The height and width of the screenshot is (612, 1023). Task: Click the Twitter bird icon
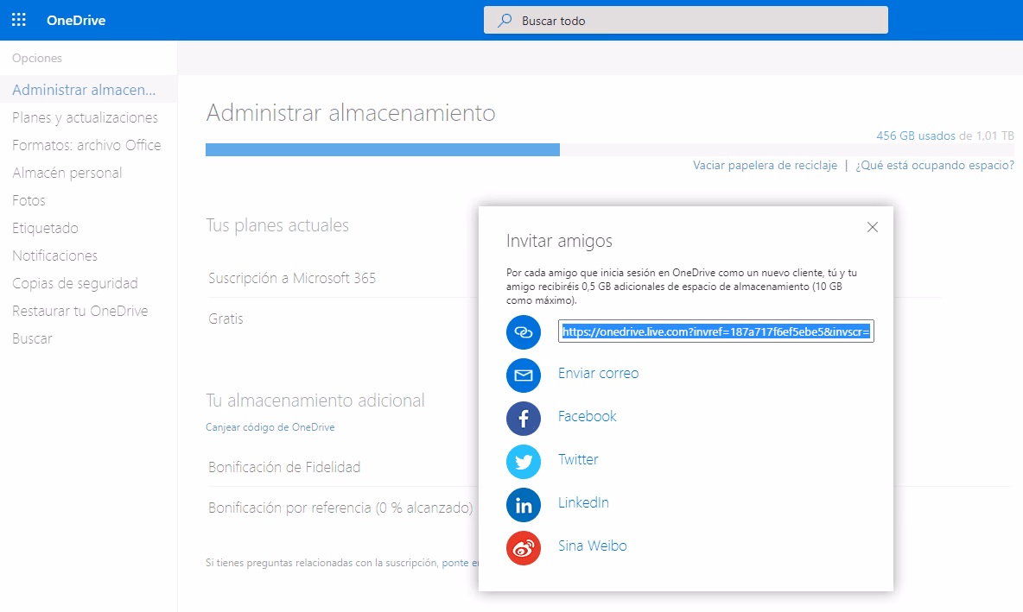click(x=524, y=462)
